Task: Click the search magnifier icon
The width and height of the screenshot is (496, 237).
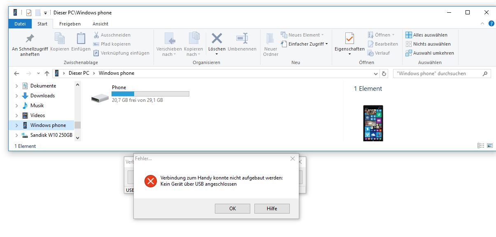Action: (x=485, y=74)
